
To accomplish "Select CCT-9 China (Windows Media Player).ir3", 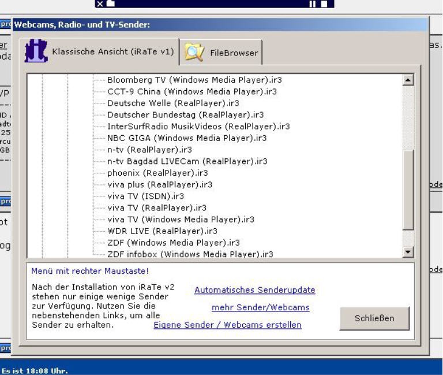I will [192, 92].
